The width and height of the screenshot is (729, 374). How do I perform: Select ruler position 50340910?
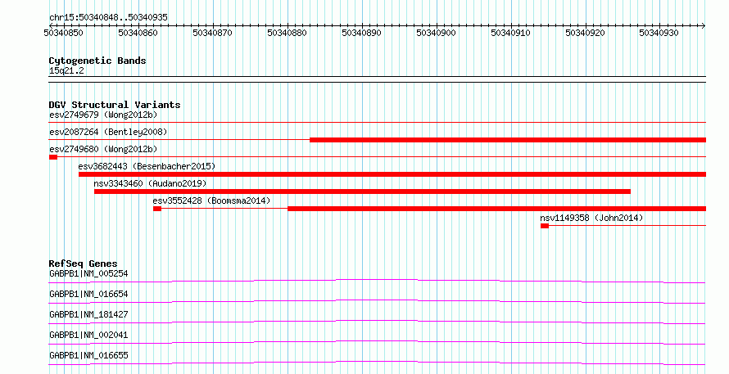(510, 33)
